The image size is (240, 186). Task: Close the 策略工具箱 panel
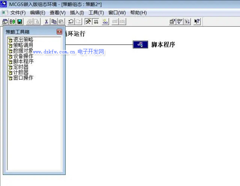59,32
